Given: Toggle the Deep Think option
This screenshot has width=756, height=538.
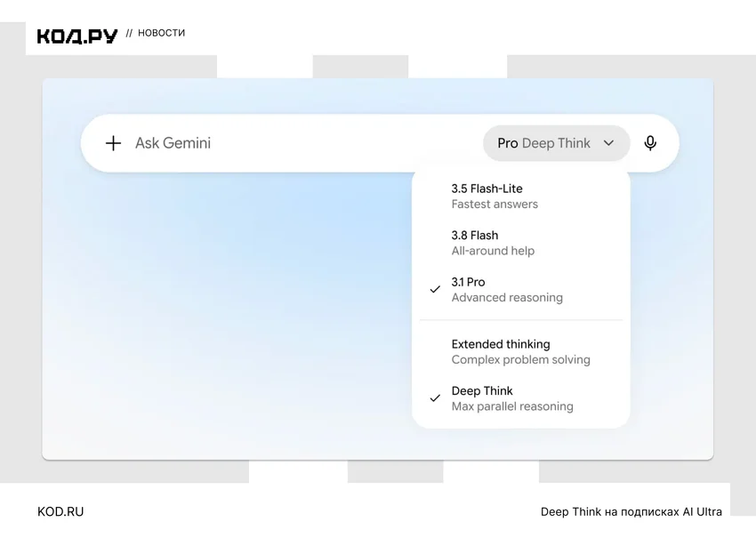Looking at the screenshot, I should pos(520,398).
